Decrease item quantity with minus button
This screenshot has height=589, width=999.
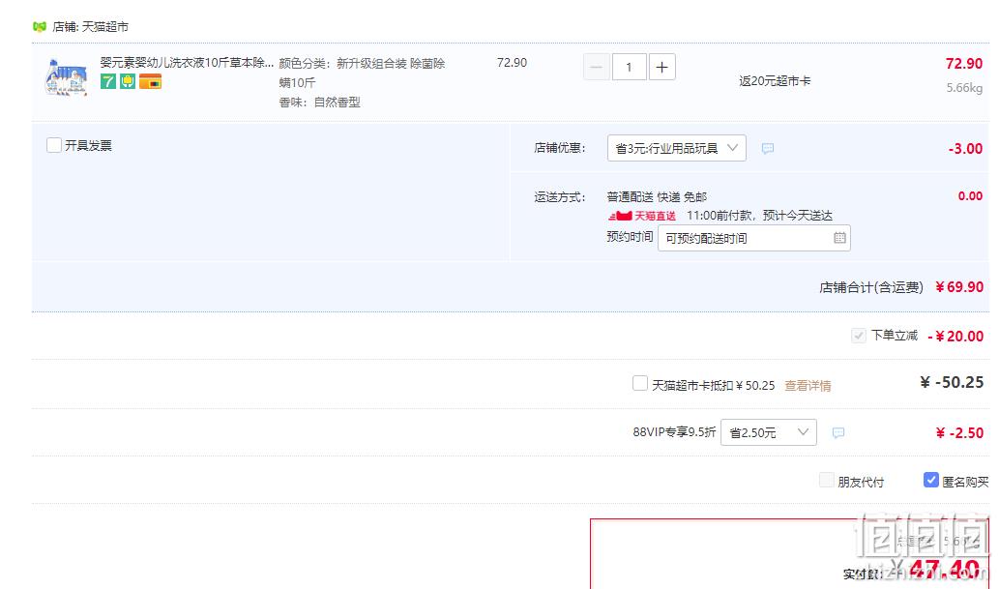click(x=597, y=67)
